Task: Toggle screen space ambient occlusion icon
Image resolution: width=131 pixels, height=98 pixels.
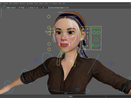Action: [20, 8]
